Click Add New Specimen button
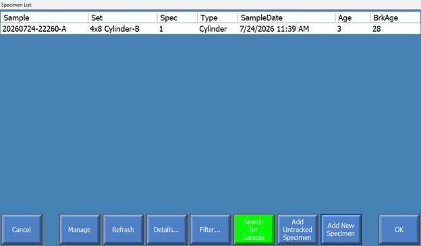Screen dimensions: 421x246 (x=341, y=229)
